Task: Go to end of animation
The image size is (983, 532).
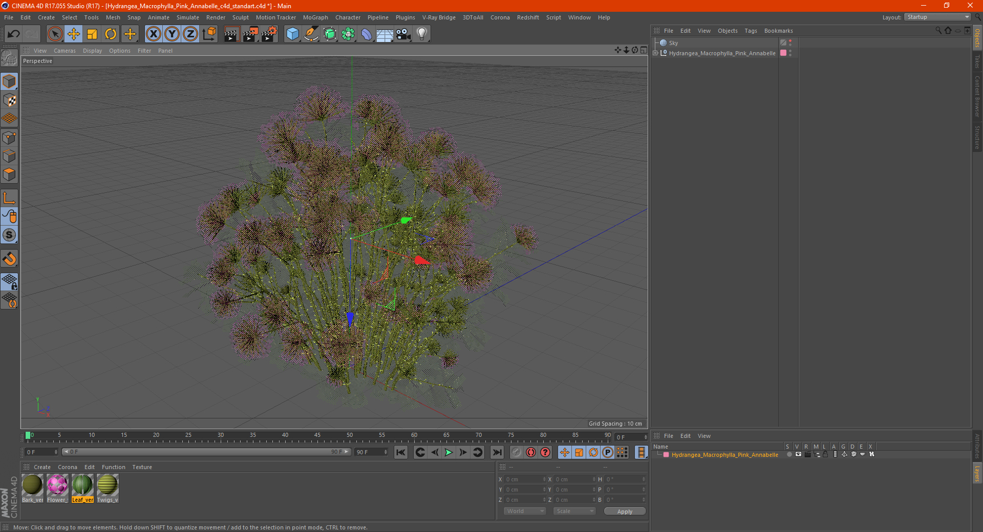Action: click(x=497, y=452)
